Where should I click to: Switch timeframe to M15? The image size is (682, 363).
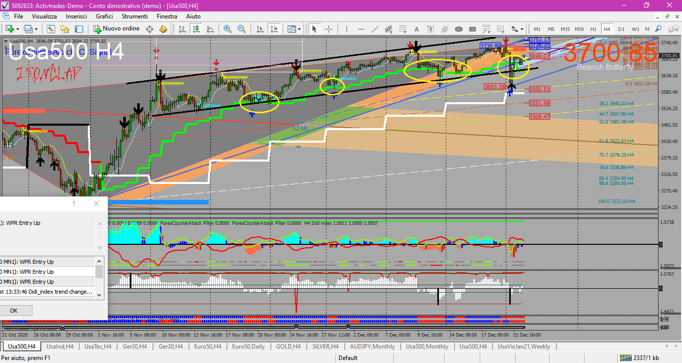point(565,29)
